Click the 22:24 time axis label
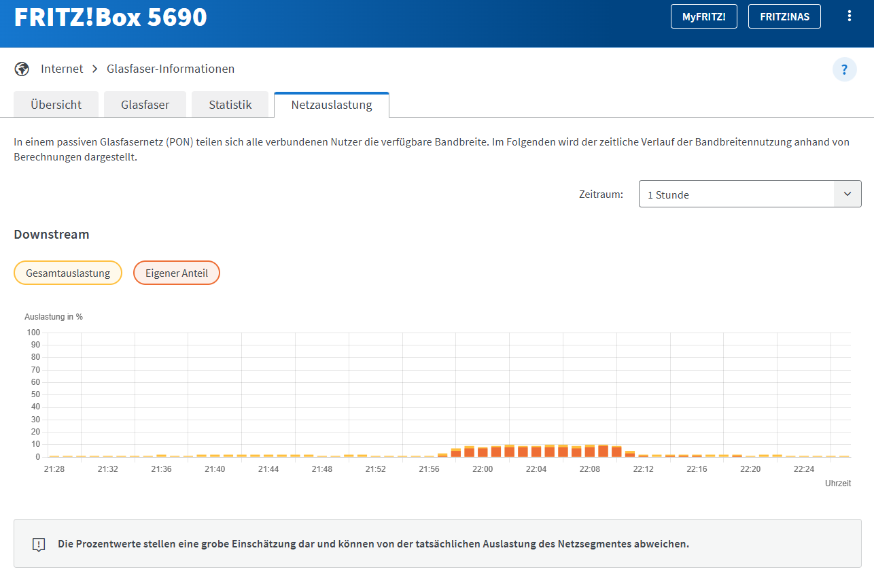This screenshot has width=874, height=576. 804,469
